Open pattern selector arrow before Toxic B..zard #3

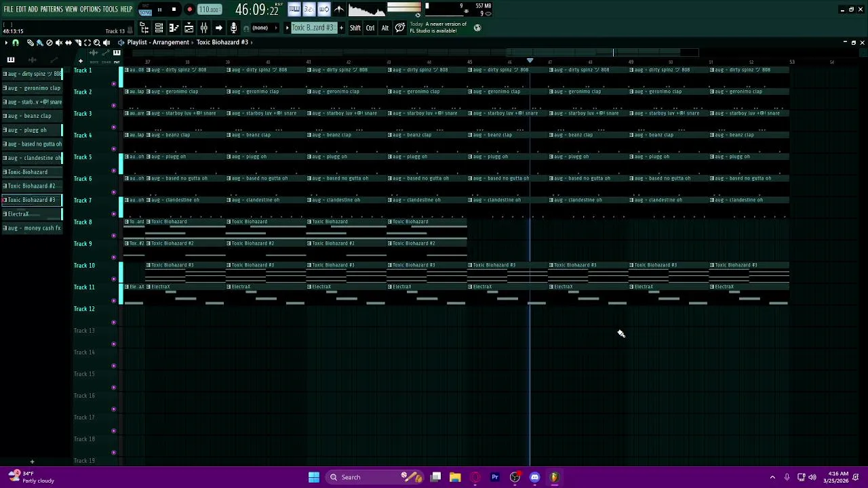pos(287,28)
